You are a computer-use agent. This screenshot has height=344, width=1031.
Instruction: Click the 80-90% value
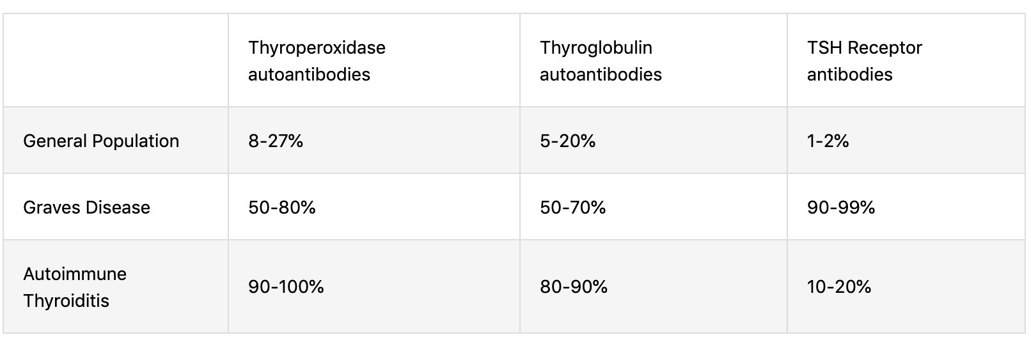pos(573,287)
